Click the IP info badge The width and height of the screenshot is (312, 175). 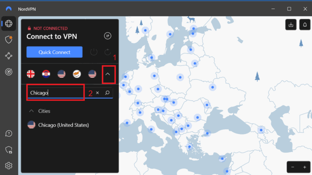click(108, 36)
